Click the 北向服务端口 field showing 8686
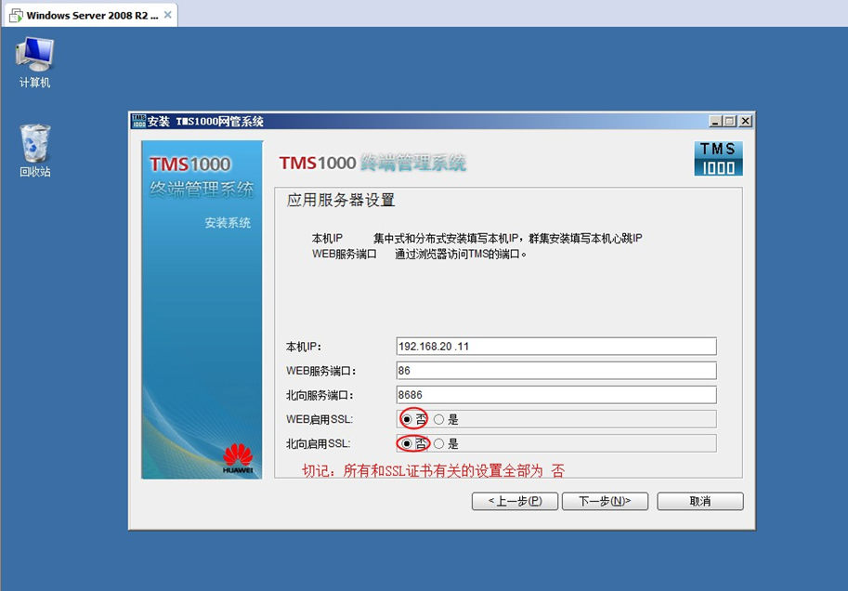Image resolution: width=848 pixels, height=591 pixels. [556, 395]
